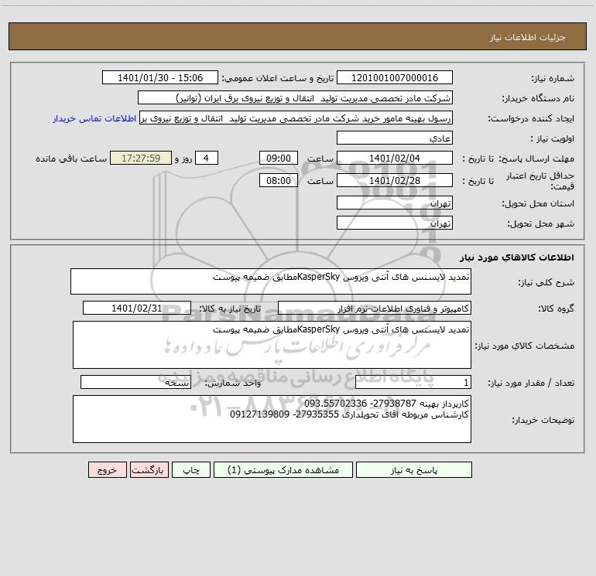Click the delivery province field

395,203
